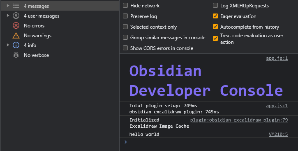Check Selected context only
This screenshot has height=151, width=298.
click(125, 27)
